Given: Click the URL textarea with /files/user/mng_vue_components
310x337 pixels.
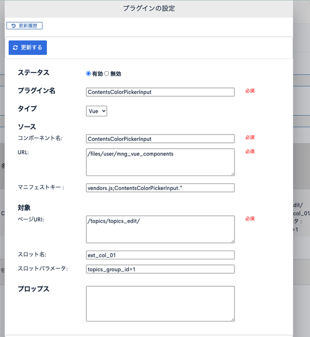Looking at the screenshot, I should click(160, 162).
